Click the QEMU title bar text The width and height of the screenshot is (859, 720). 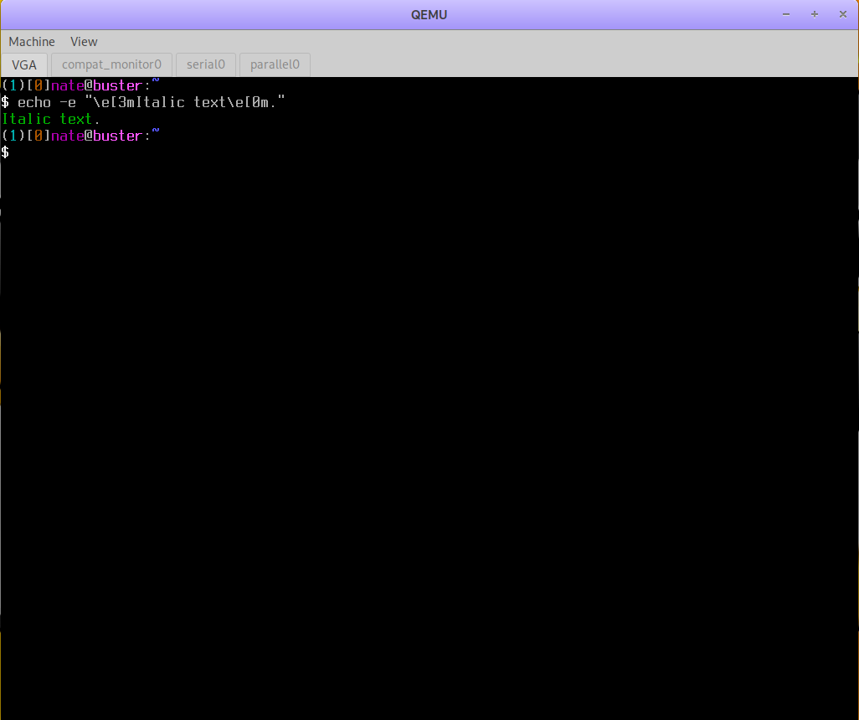tap(429, 14)
